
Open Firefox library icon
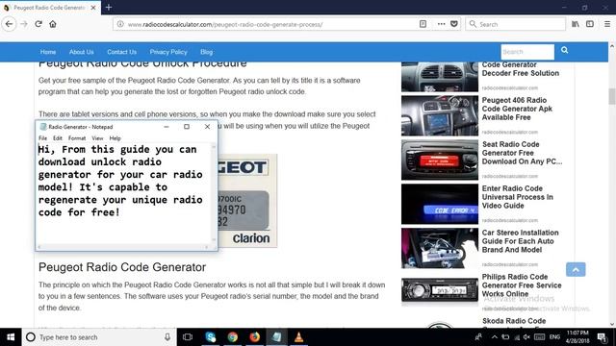576,24
